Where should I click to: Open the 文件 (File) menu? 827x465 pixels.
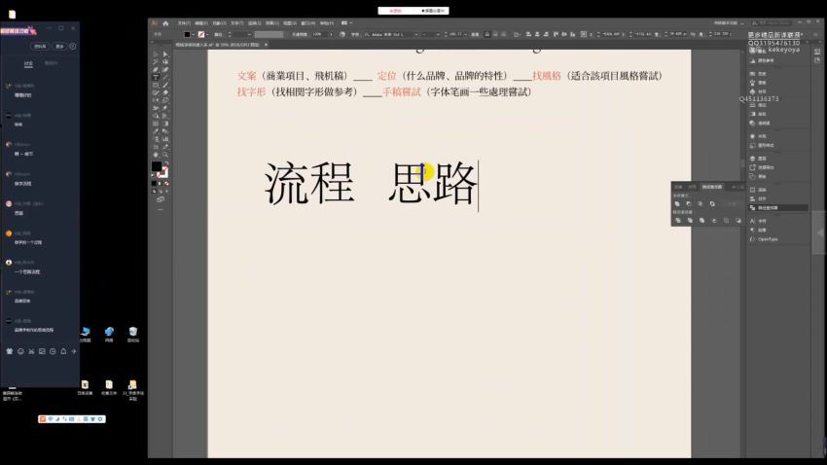click(x=183, y=23)
